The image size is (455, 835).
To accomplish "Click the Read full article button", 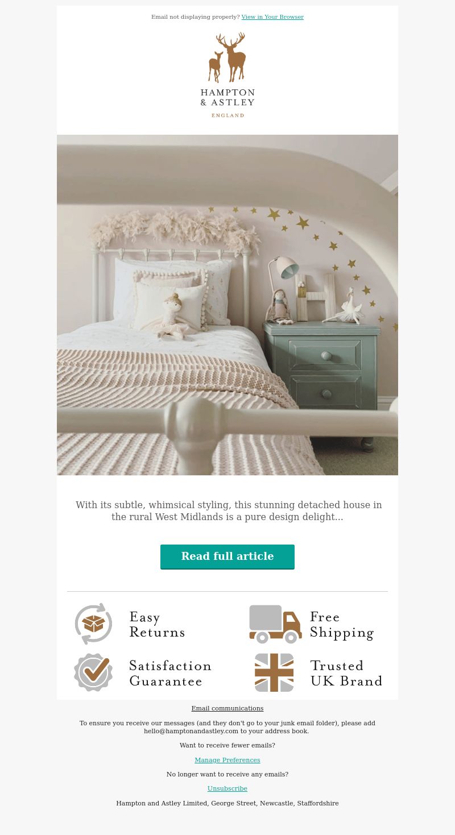I will coord(227,556).
